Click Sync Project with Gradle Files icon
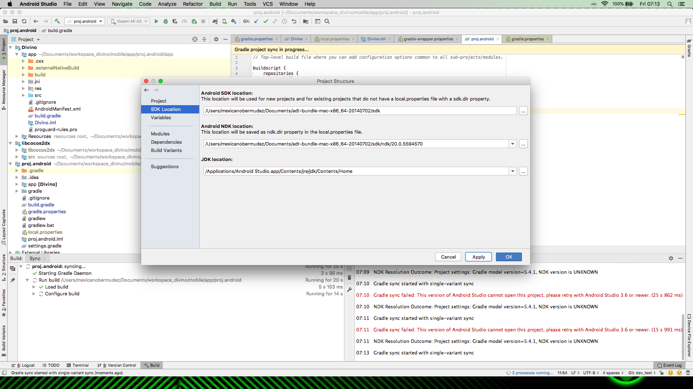This screenshot has height=389, width=693. (215, 21)
